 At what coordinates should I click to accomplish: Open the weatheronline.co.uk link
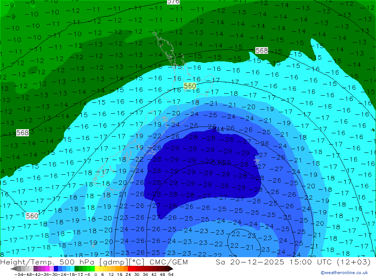344,272
